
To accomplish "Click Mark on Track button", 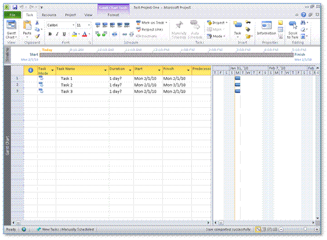I will 151,23.
